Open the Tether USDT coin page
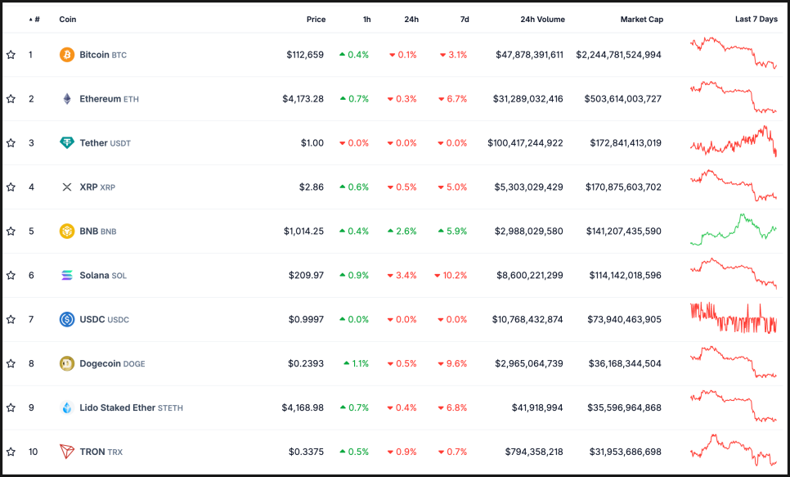790x477 pixels. 105,142
